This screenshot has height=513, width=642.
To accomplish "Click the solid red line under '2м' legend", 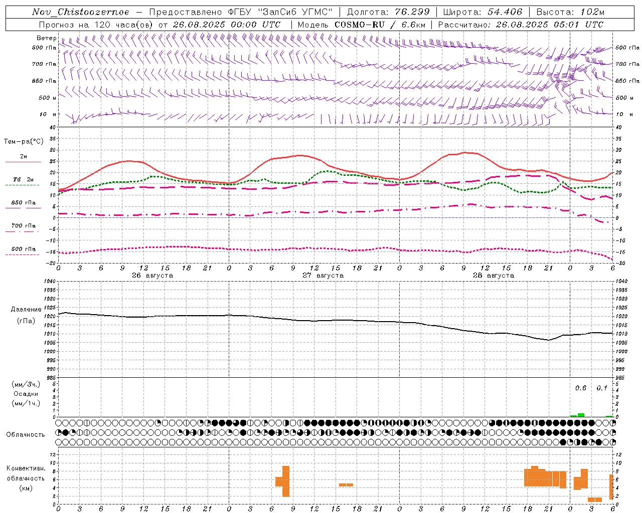I will click(23, 162).
